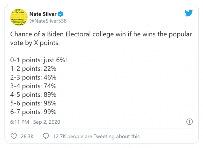Click 'vote by X points:' text
The width and height of the screenshot is (203, 148).
35,43
